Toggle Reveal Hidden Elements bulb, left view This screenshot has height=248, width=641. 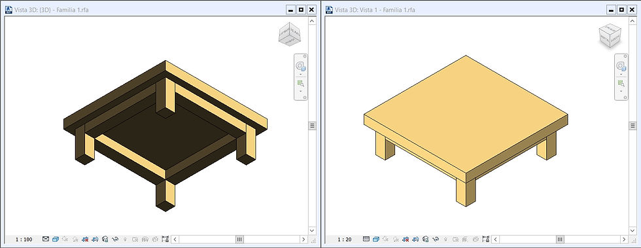click(x=125, y=239)
